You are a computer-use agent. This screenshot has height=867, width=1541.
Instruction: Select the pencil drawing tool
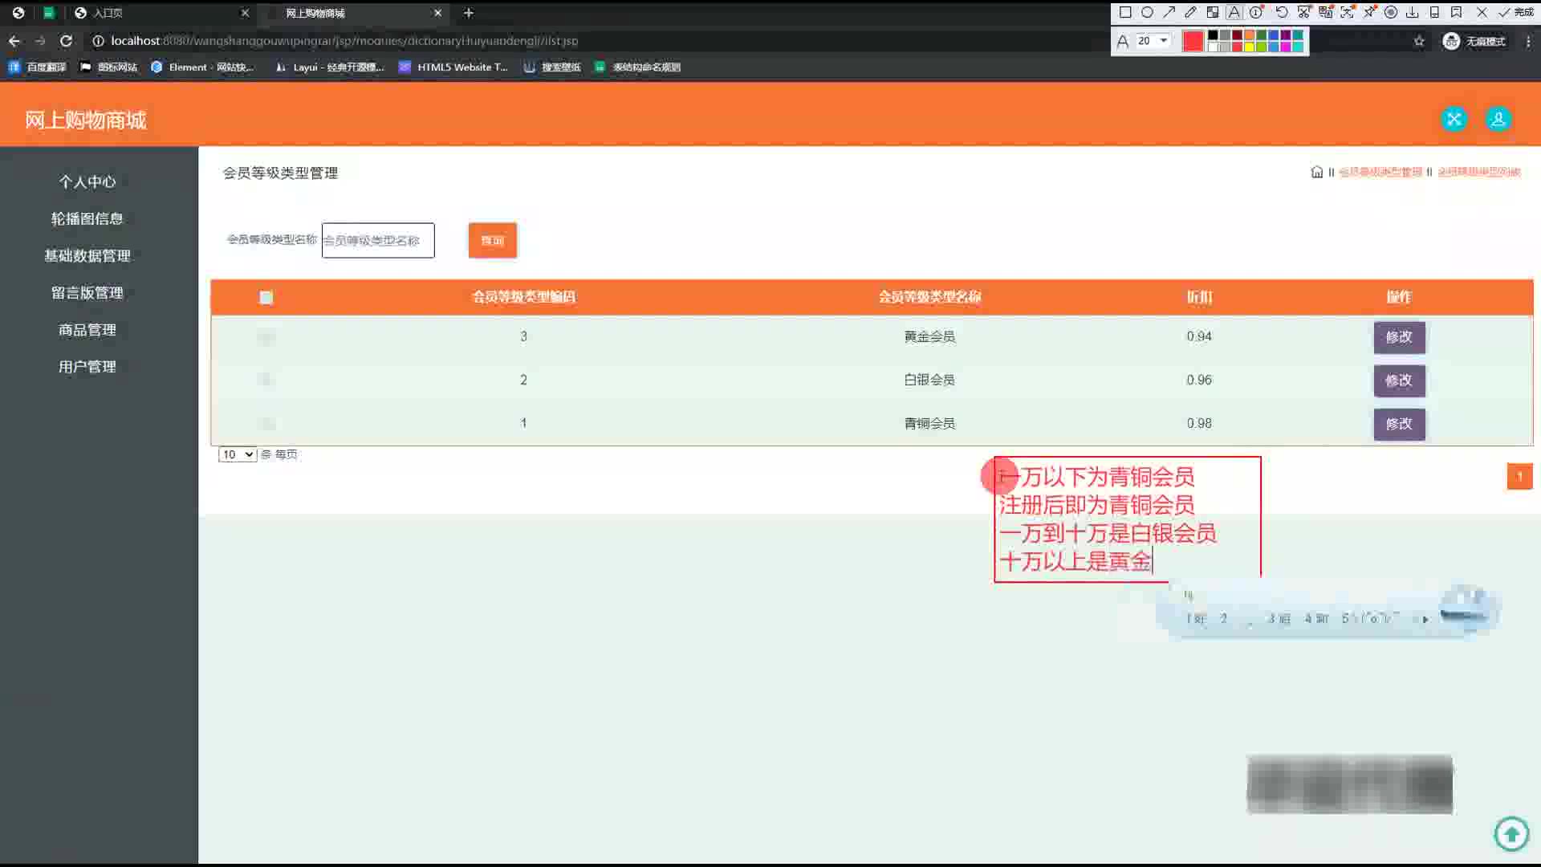(1190, 12)
